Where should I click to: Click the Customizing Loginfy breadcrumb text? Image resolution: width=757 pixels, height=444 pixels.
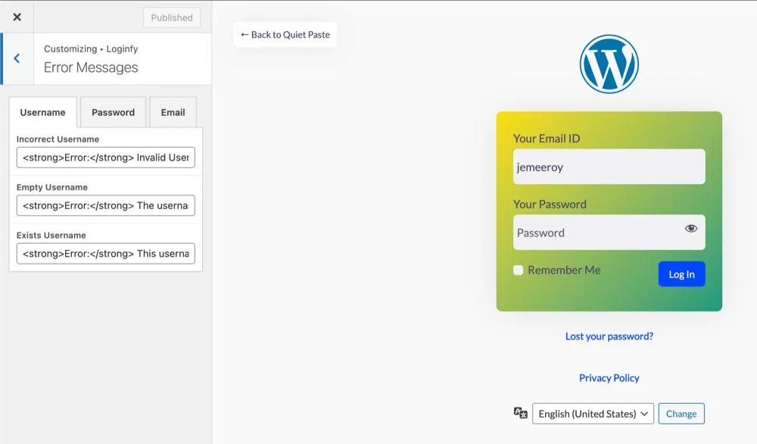pos(91,48)
